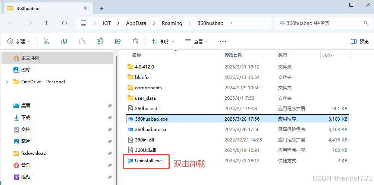Expand the OneDrive - Personal tree node
The width and height of the screenshot is (374, 185).
7,82
